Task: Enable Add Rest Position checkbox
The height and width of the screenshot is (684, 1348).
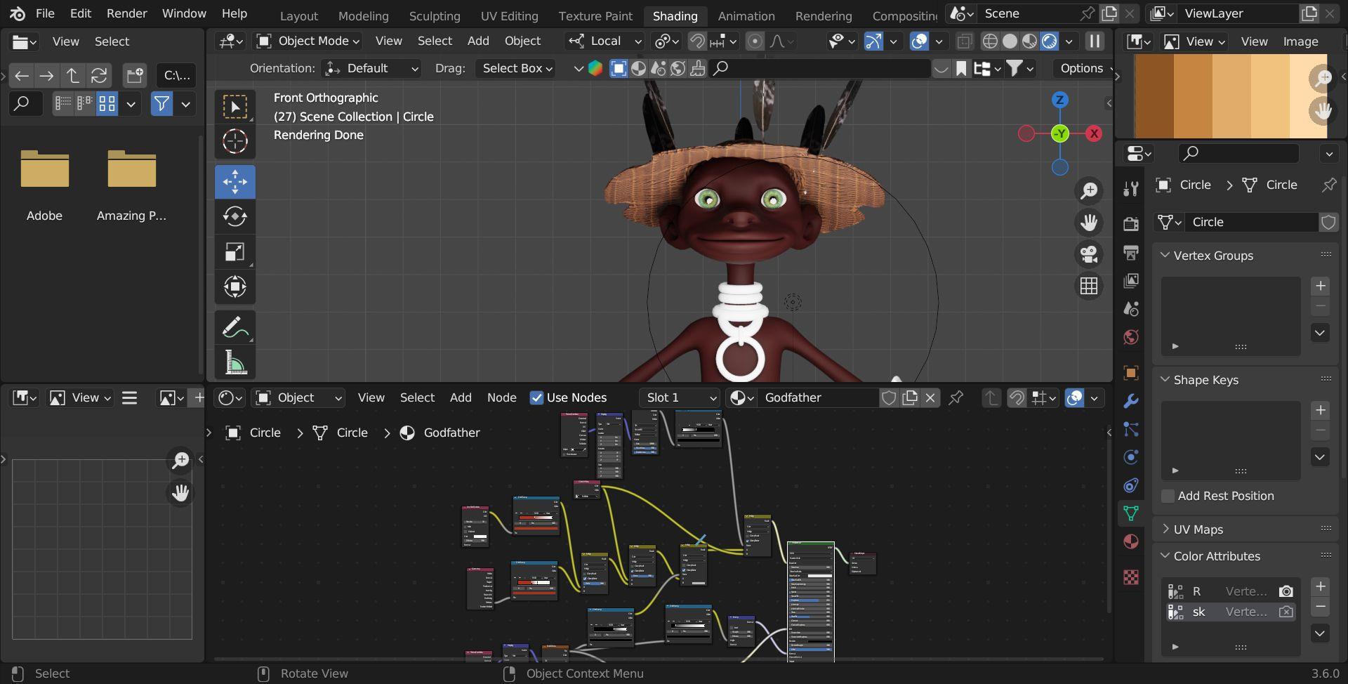Action: pos(1168,496)
